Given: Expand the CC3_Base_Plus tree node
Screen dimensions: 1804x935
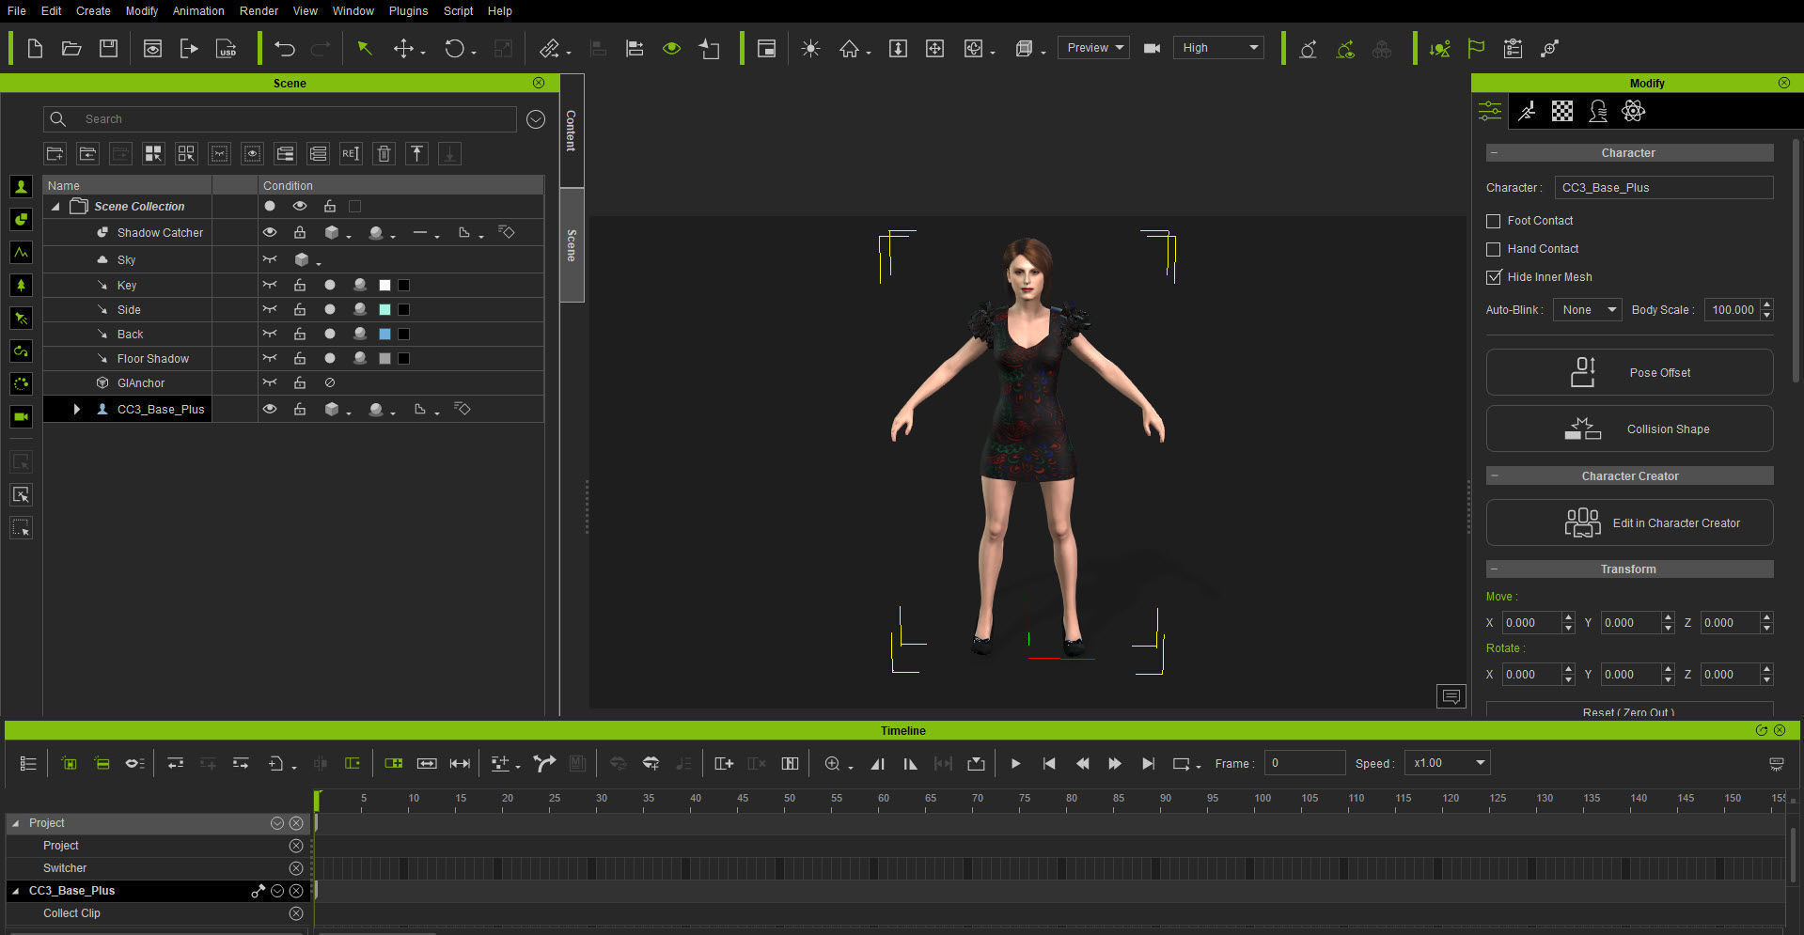Looking at the screenshot, I should [x=77, y=409].
